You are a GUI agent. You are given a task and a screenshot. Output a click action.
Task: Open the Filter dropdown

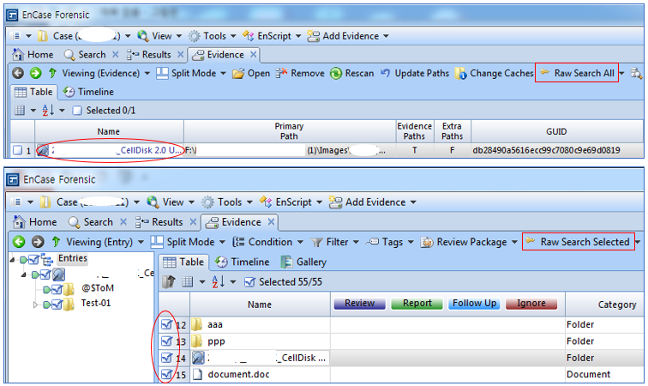pyautogui.click(x=356, y=242)
